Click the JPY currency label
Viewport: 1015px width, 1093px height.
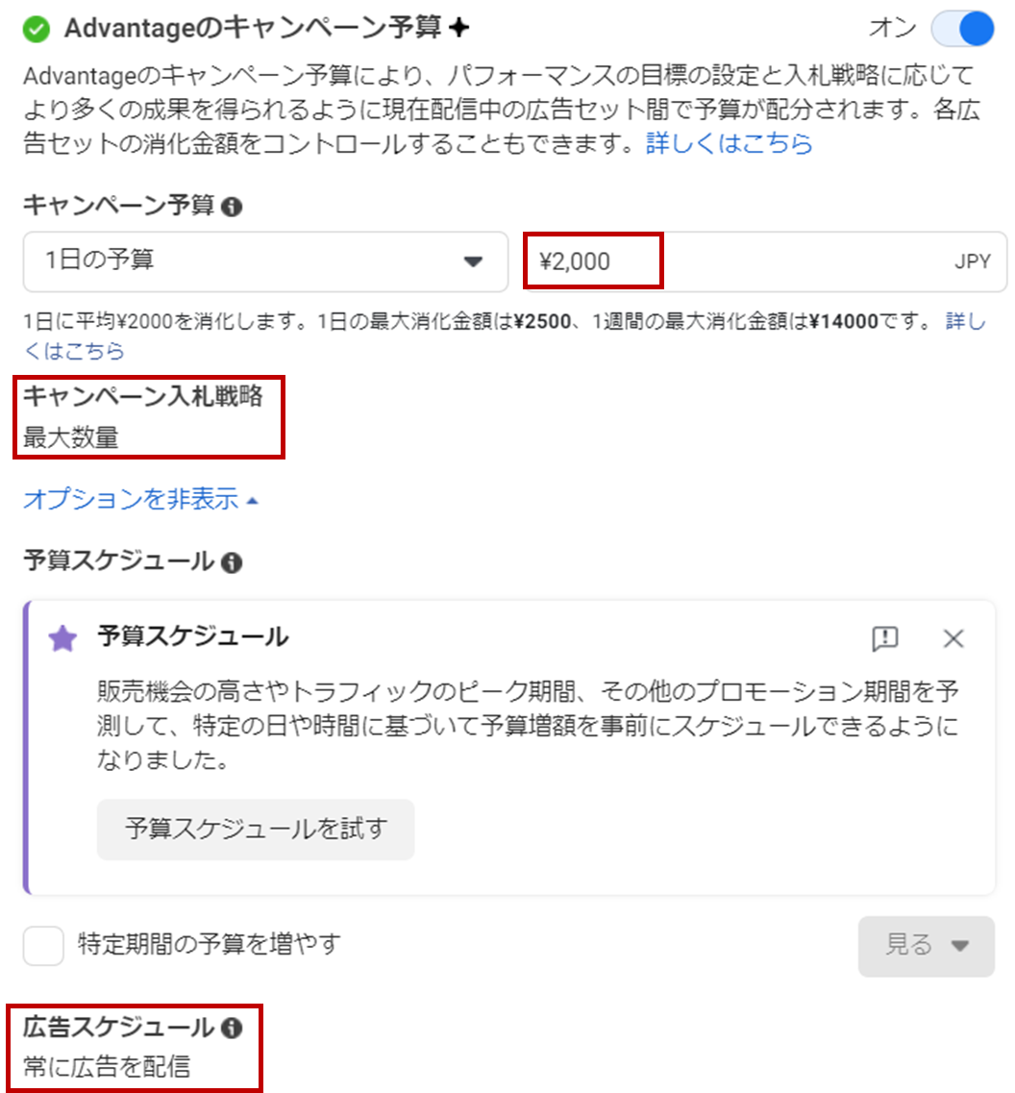pos(973,261)
